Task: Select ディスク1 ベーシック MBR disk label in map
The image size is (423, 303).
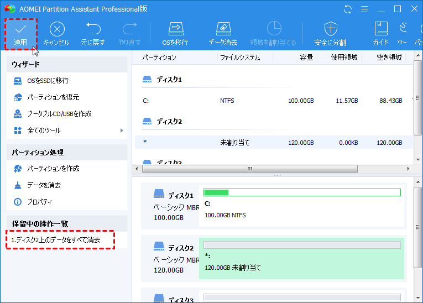Action: point(175,206)
